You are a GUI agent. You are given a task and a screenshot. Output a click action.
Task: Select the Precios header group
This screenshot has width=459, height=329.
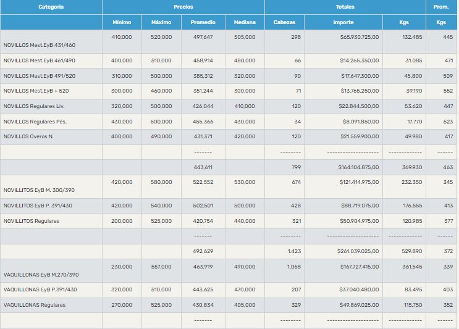(183, 7)
